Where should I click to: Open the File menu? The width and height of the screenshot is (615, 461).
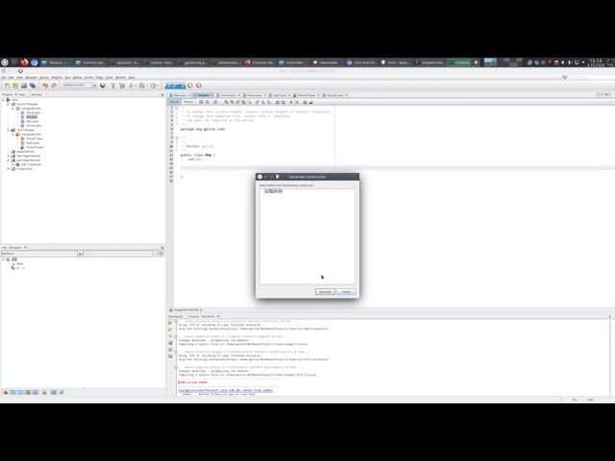(4, 77)
